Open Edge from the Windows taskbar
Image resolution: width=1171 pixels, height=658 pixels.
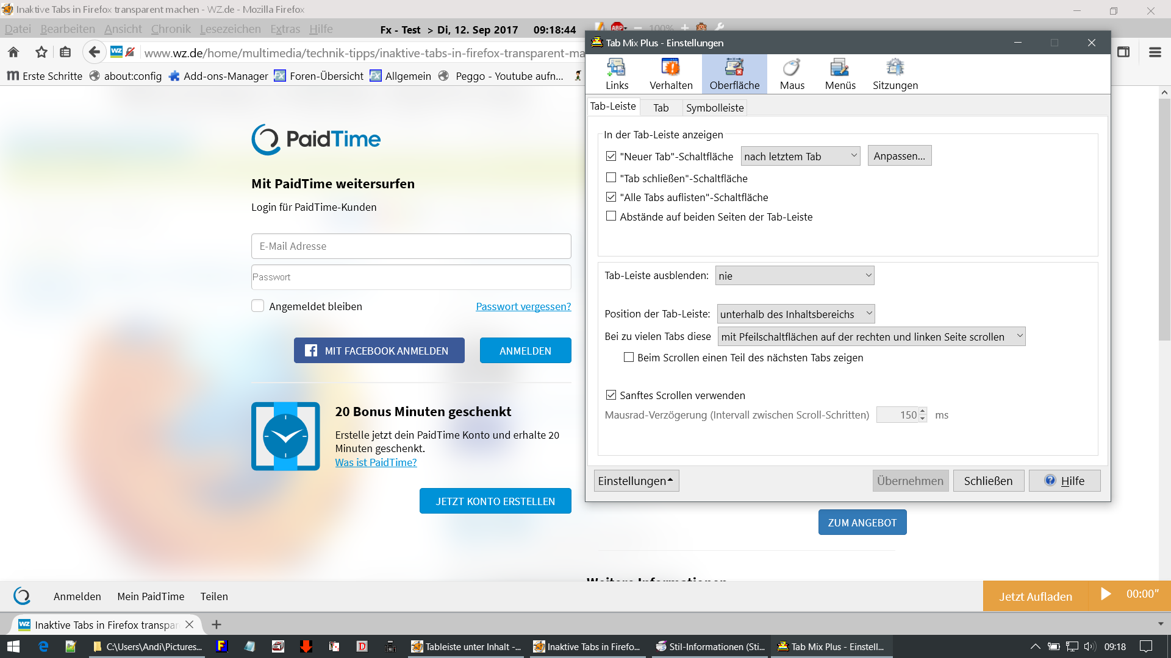coord(43,646)
